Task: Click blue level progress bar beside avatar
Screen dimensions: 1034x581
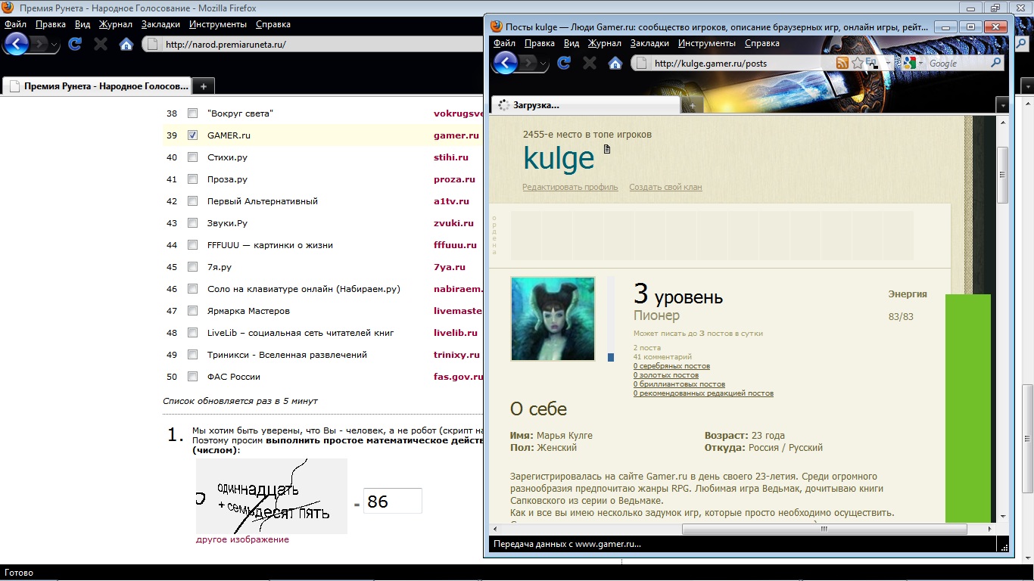Action: (611, 357)
